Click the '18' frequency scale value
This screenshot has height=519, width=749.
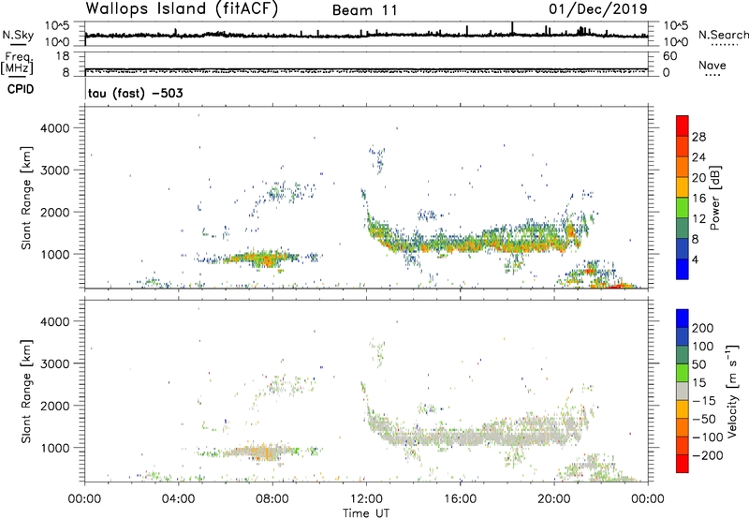(x=62, y=56)
